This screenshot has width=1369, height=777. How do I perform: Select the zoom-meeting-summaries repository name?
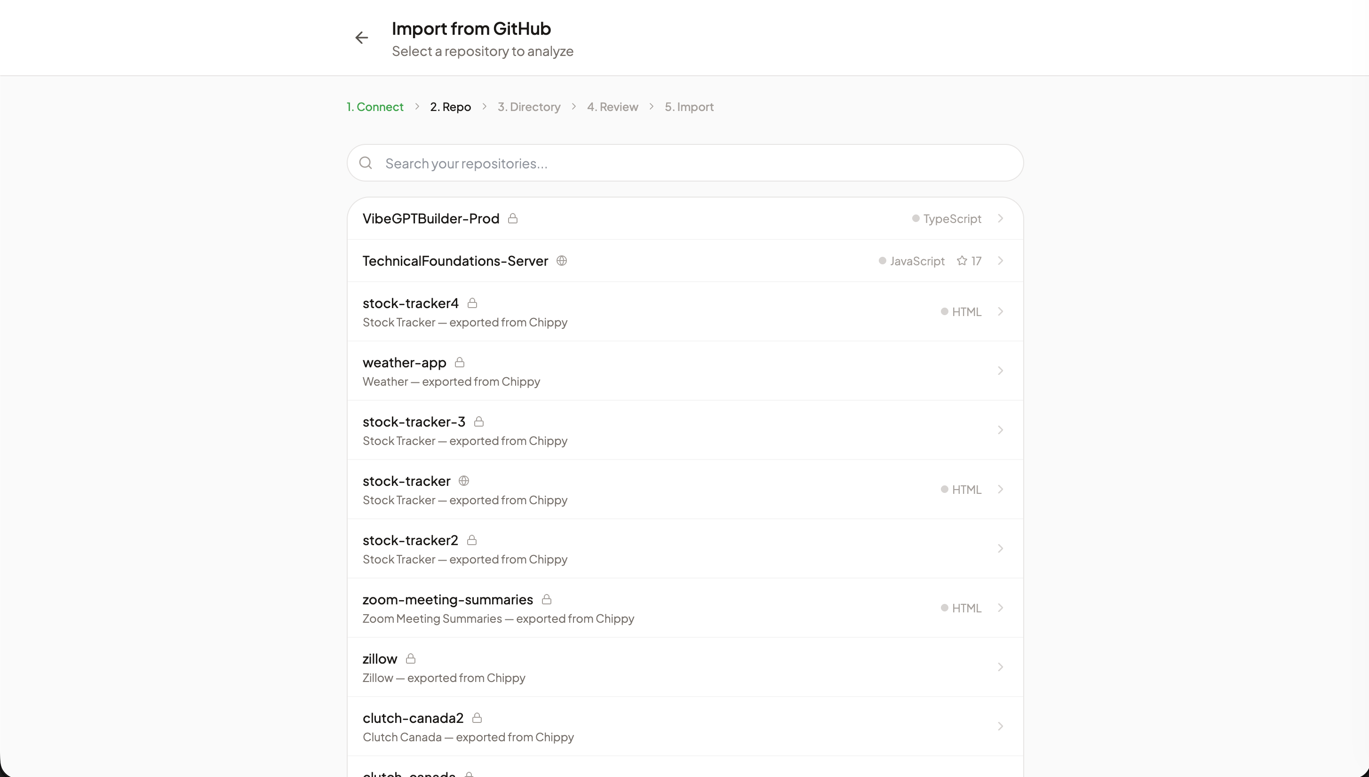tap(448, 599)
